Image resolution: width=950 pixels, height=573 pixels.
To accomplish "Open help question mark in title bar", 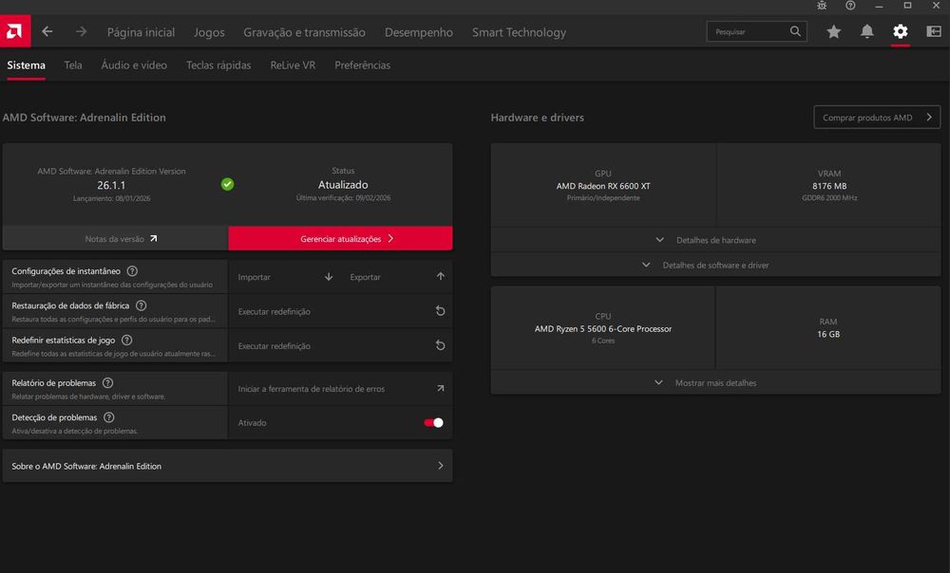I will click(x=850, y=6).
